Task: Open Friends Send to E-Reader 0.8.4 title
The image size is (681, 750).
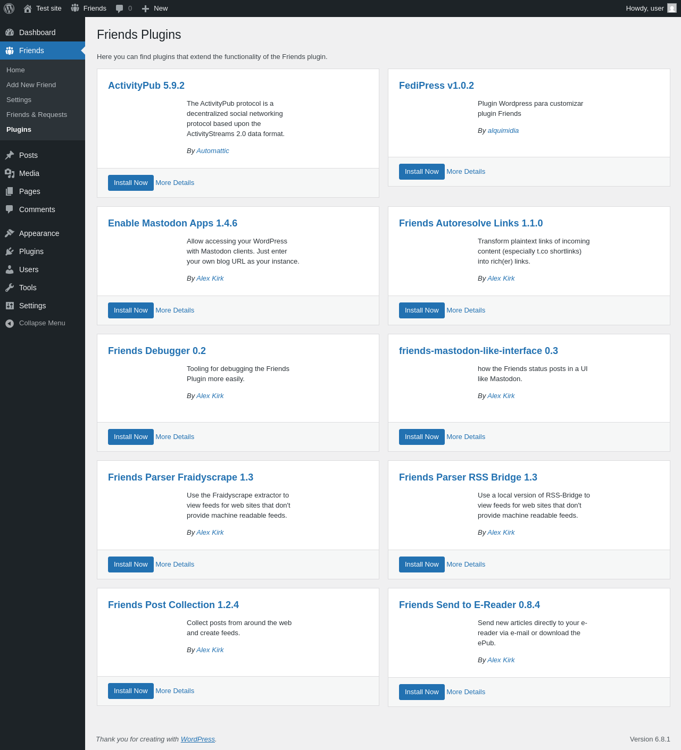Action: (469, 605)
